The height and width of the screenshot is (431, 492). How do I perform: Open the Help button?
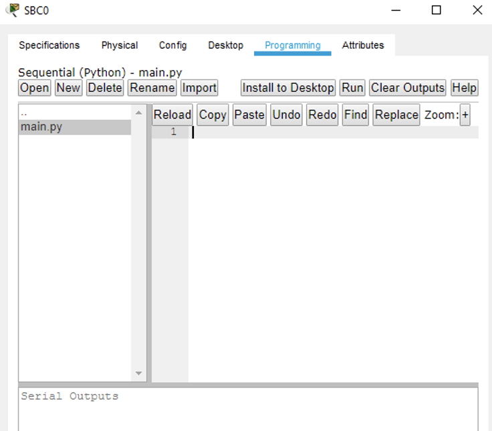point(464,88)
